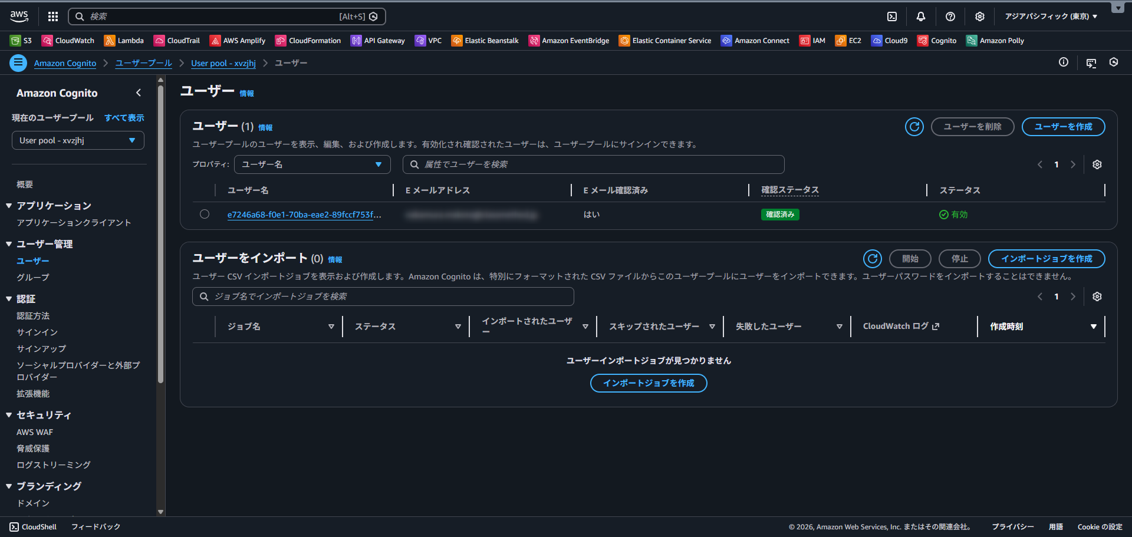Click the ユーザーを作成 button
This screenshot has width=1132, height=537.
pyautogui.click(x=1062, y=127)
